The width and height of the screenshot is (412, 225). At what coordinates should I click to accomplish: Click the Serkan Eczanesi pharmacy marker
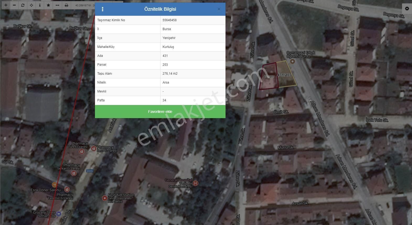74,173
